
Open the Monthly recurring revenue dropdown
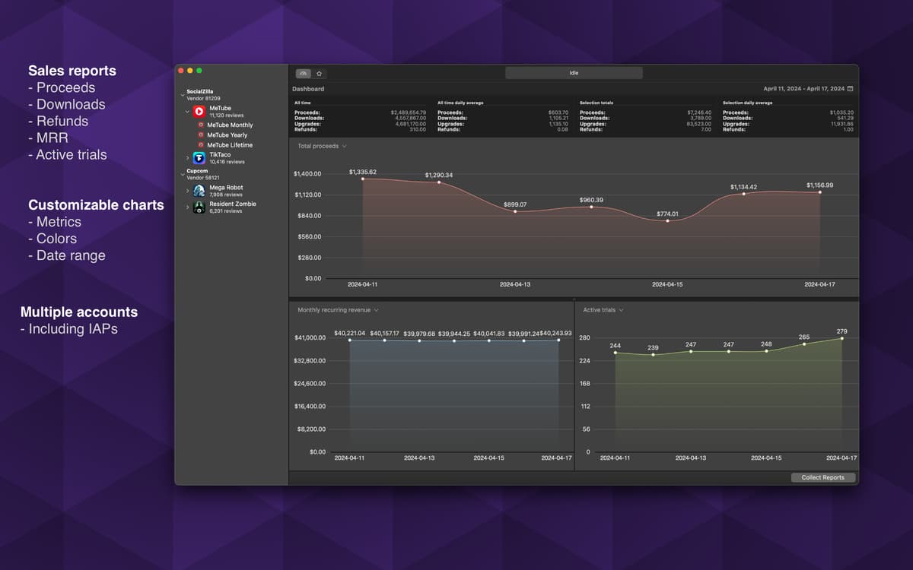pos(338,310)
